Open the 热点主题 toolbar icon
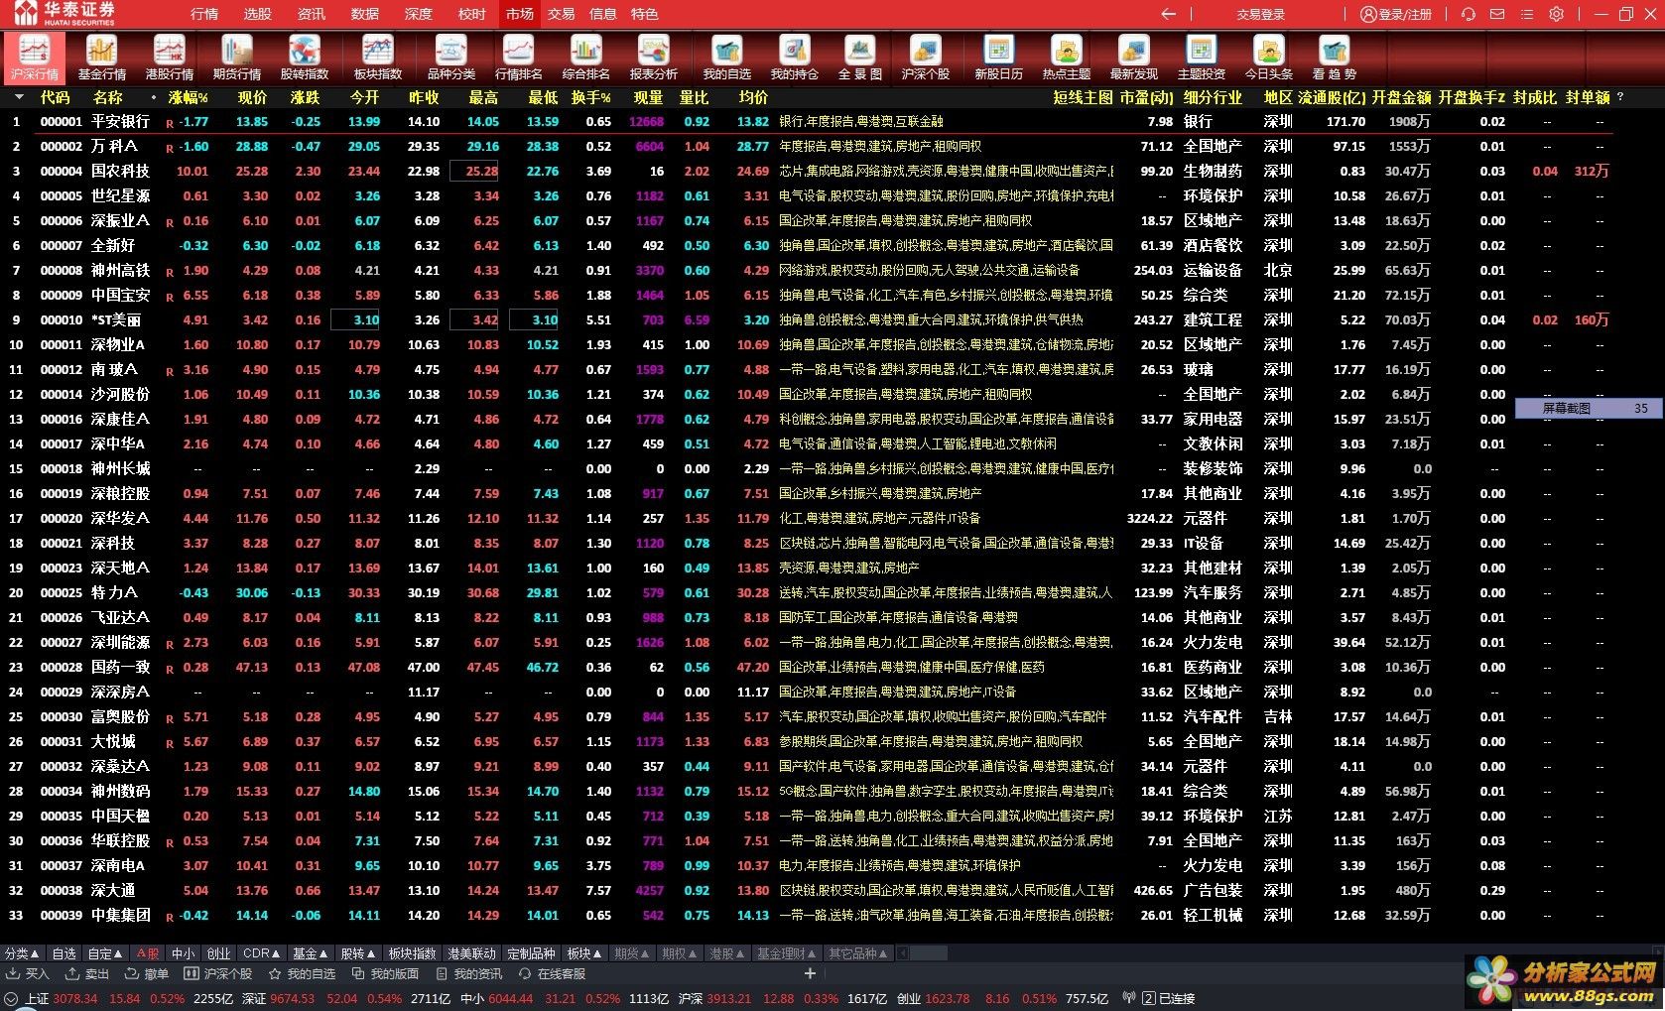The height and width of the screenshot is (1011, 1665). pos(1067,58)
